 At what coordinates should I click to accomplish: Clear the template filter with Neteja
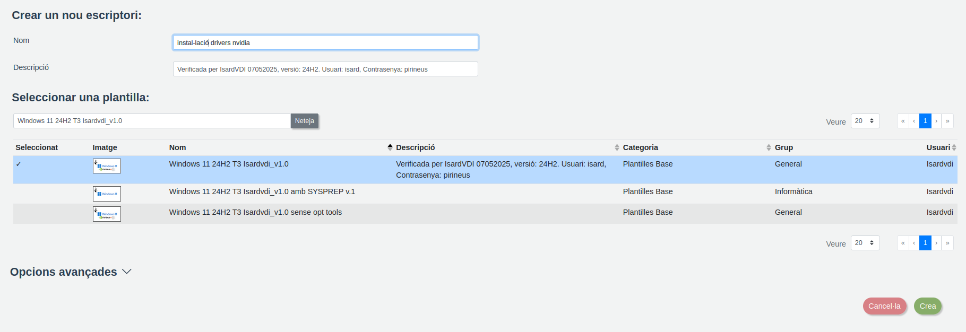click(304, 121)
